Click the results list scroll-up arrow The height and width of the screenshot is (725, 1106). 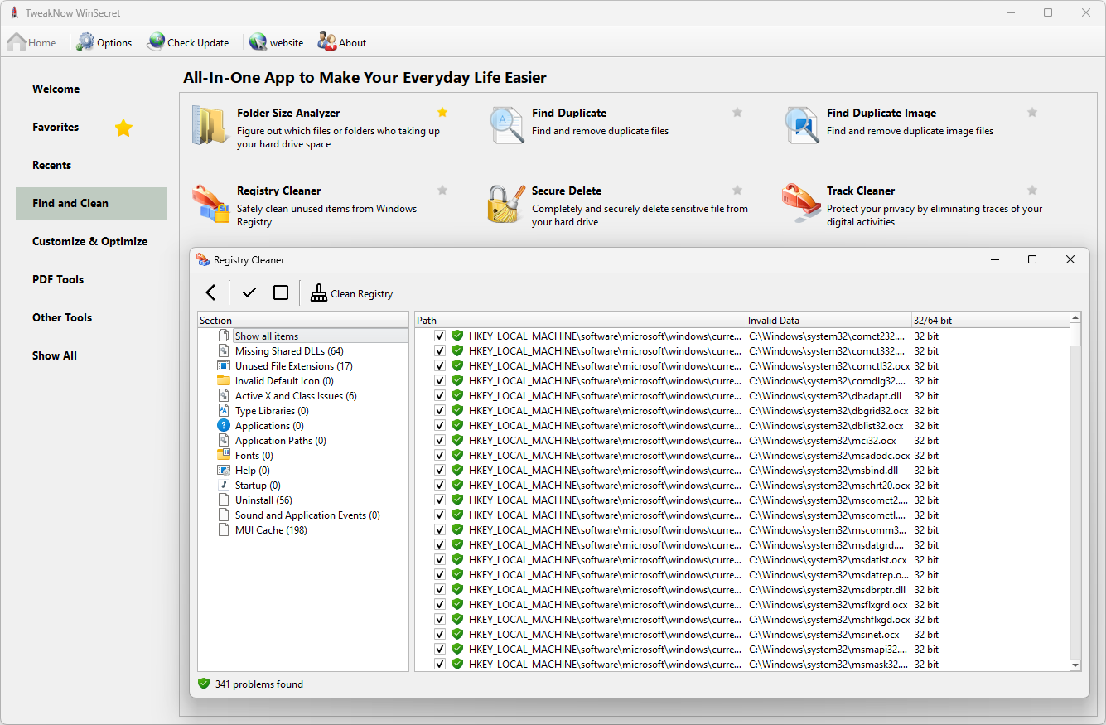(x=1075, y=317)
